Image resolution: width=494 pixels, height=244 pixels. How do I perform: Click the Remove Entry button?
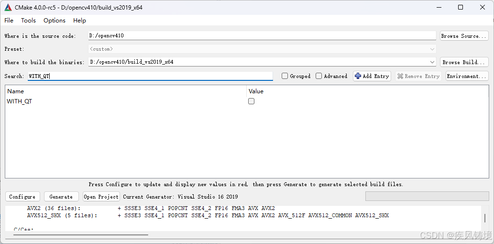(418, 76)
